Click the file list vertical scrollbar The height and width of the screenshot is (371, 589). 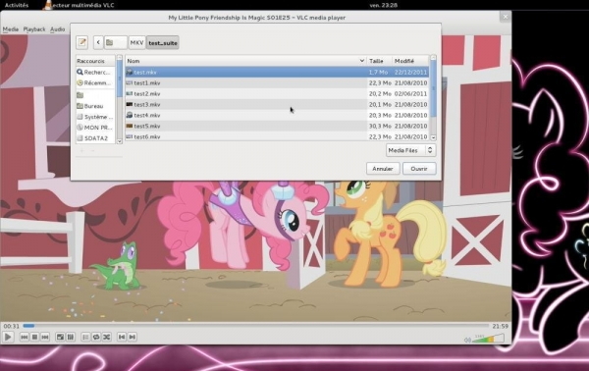pos(433,88)
